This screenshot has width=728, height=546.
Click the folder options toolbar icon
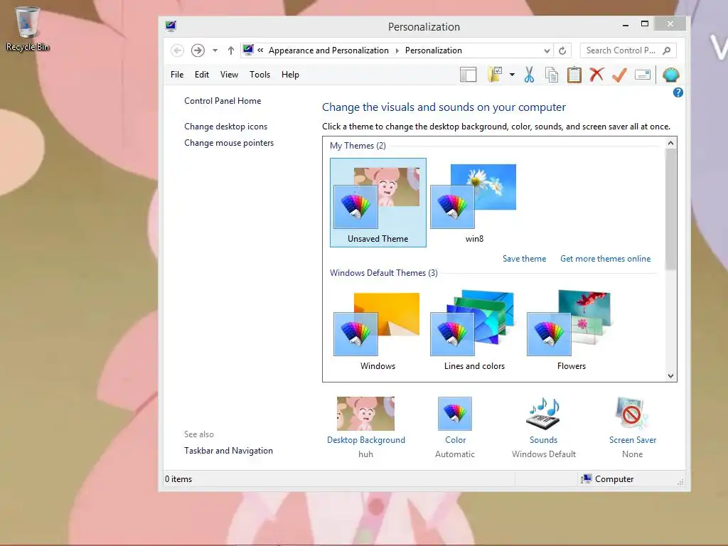pos(495,74)
